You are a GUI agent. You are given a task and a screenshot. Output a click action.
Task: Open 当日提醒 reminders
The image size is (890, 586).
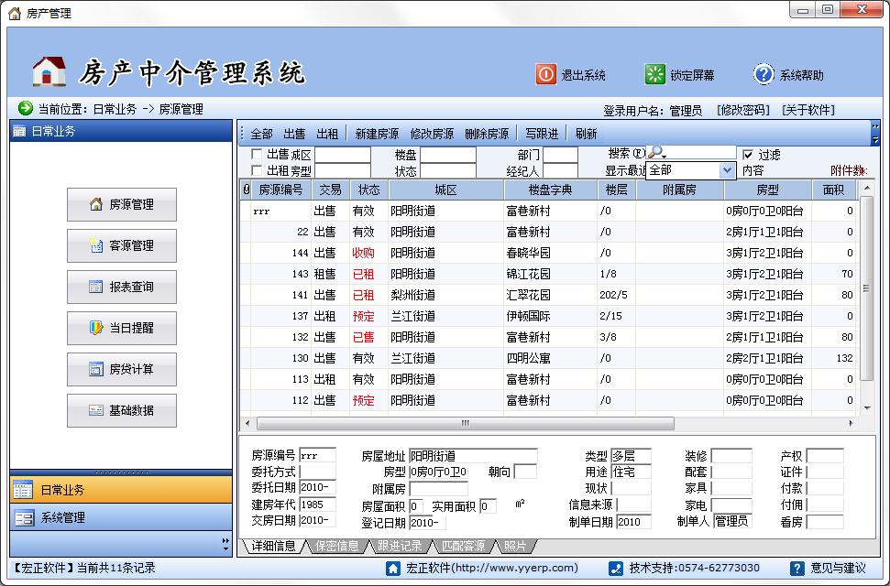(122, 329)
